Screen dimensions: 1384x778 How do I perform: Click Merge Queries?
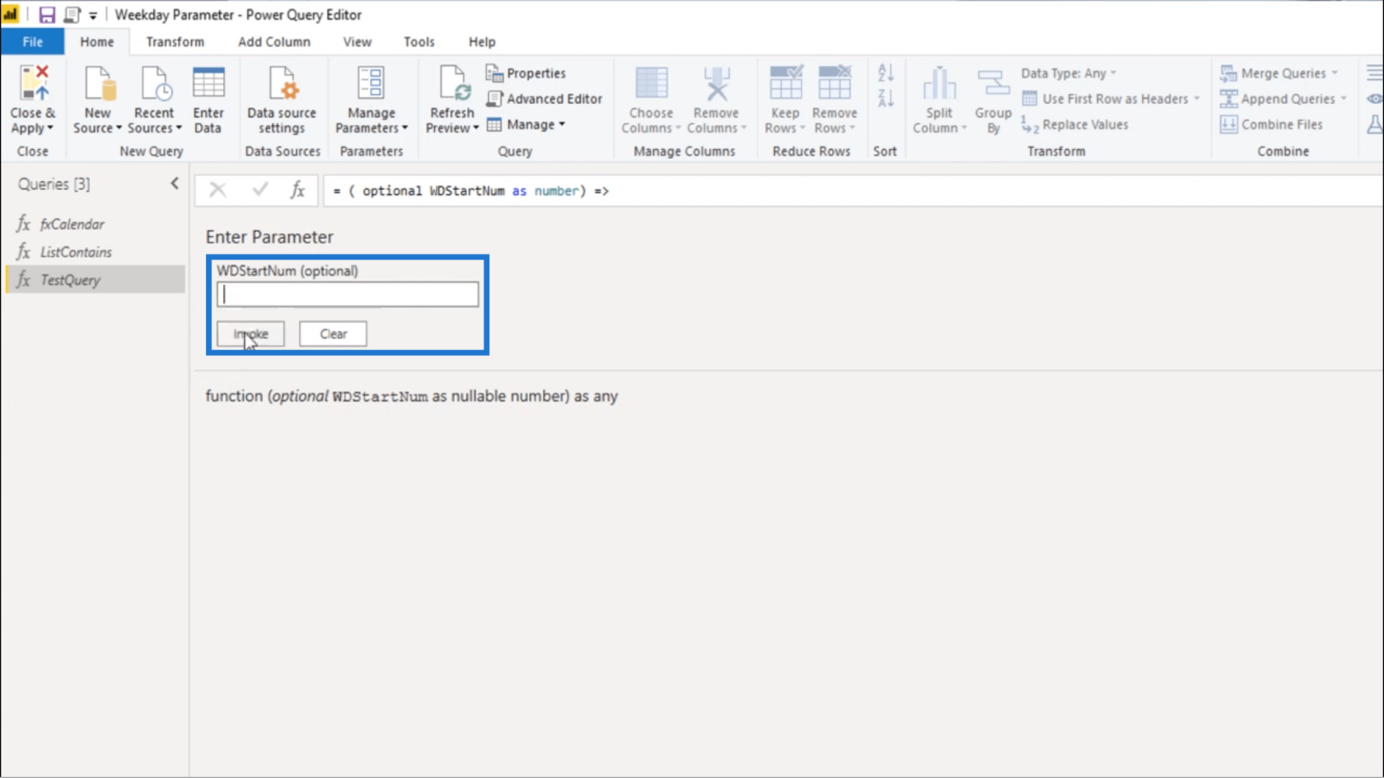1279,73
